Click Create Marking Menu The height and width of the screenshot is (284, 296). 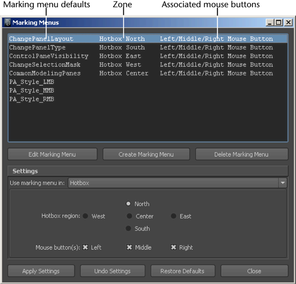click(x=146, y=154)
